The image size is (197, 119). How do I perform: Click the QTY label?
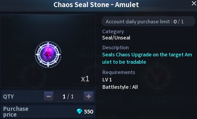pos(8,96)
